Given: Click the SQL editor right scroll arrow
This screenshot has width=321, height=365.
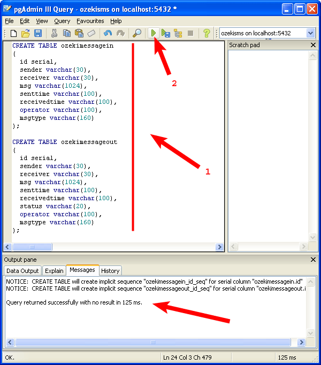Looking at the screenshot, I should [219, 247].
